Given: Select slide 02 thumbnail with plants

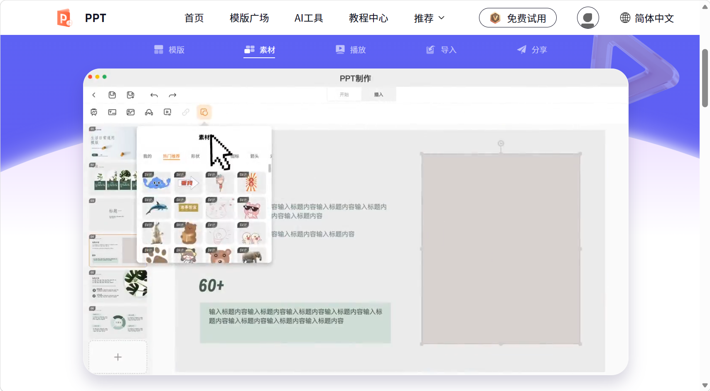Looking at the screenshot, I should tap(113, 178).
